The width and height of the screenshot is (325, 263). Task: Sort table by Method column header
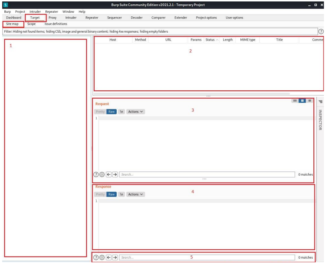pyautogui.click(x=140, y=40)
